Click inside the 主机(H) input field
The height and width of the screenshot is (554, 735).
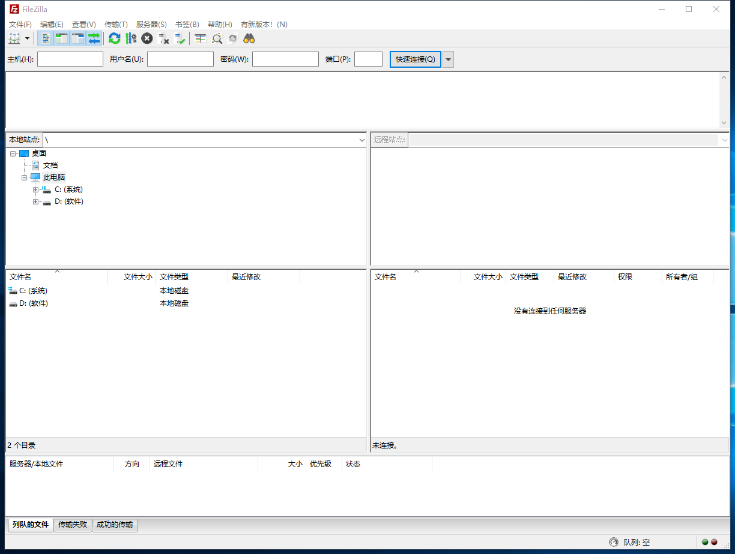[x=70, y=59]
